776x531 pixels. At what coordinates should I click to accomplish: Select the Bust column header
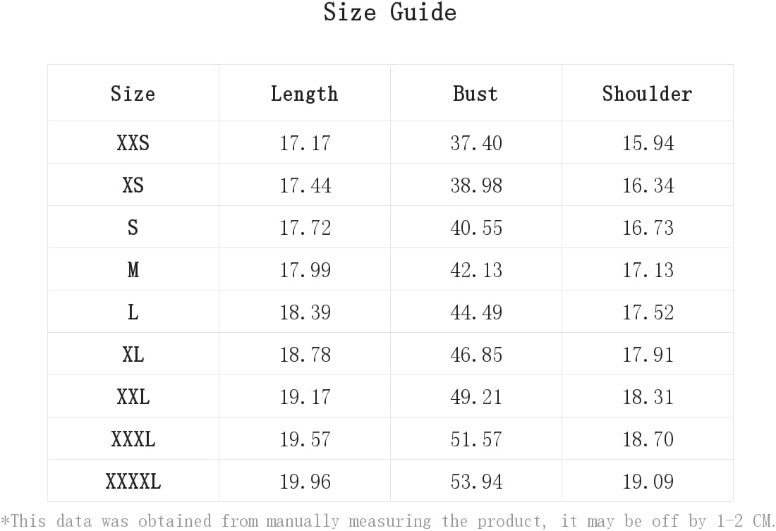(475, 94)
